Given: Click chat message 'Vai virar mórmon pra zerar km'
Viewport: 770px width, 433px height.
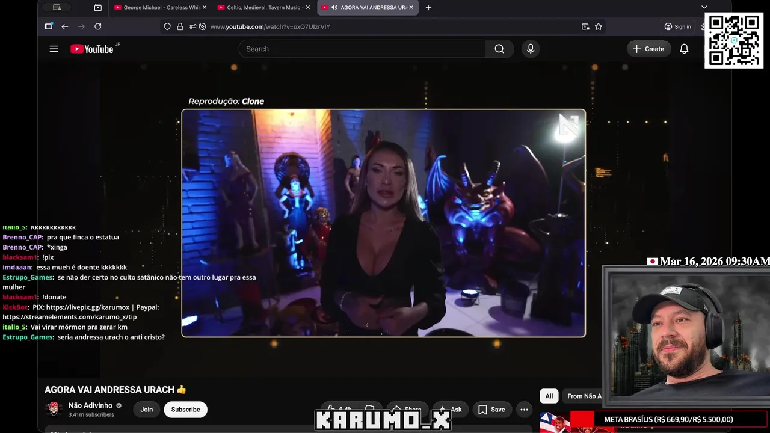Looking at the screenshot, I should coord(79,327).
